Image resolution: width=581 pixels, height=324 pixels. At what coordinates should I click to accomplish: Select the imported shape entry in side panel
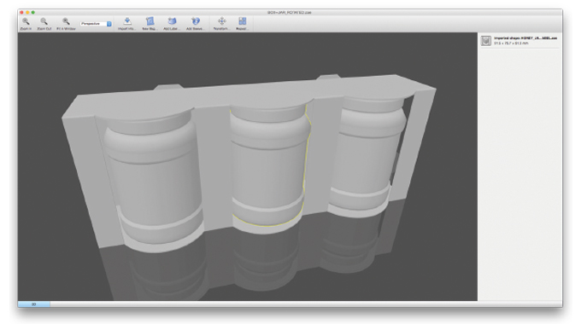coord(519,41)
